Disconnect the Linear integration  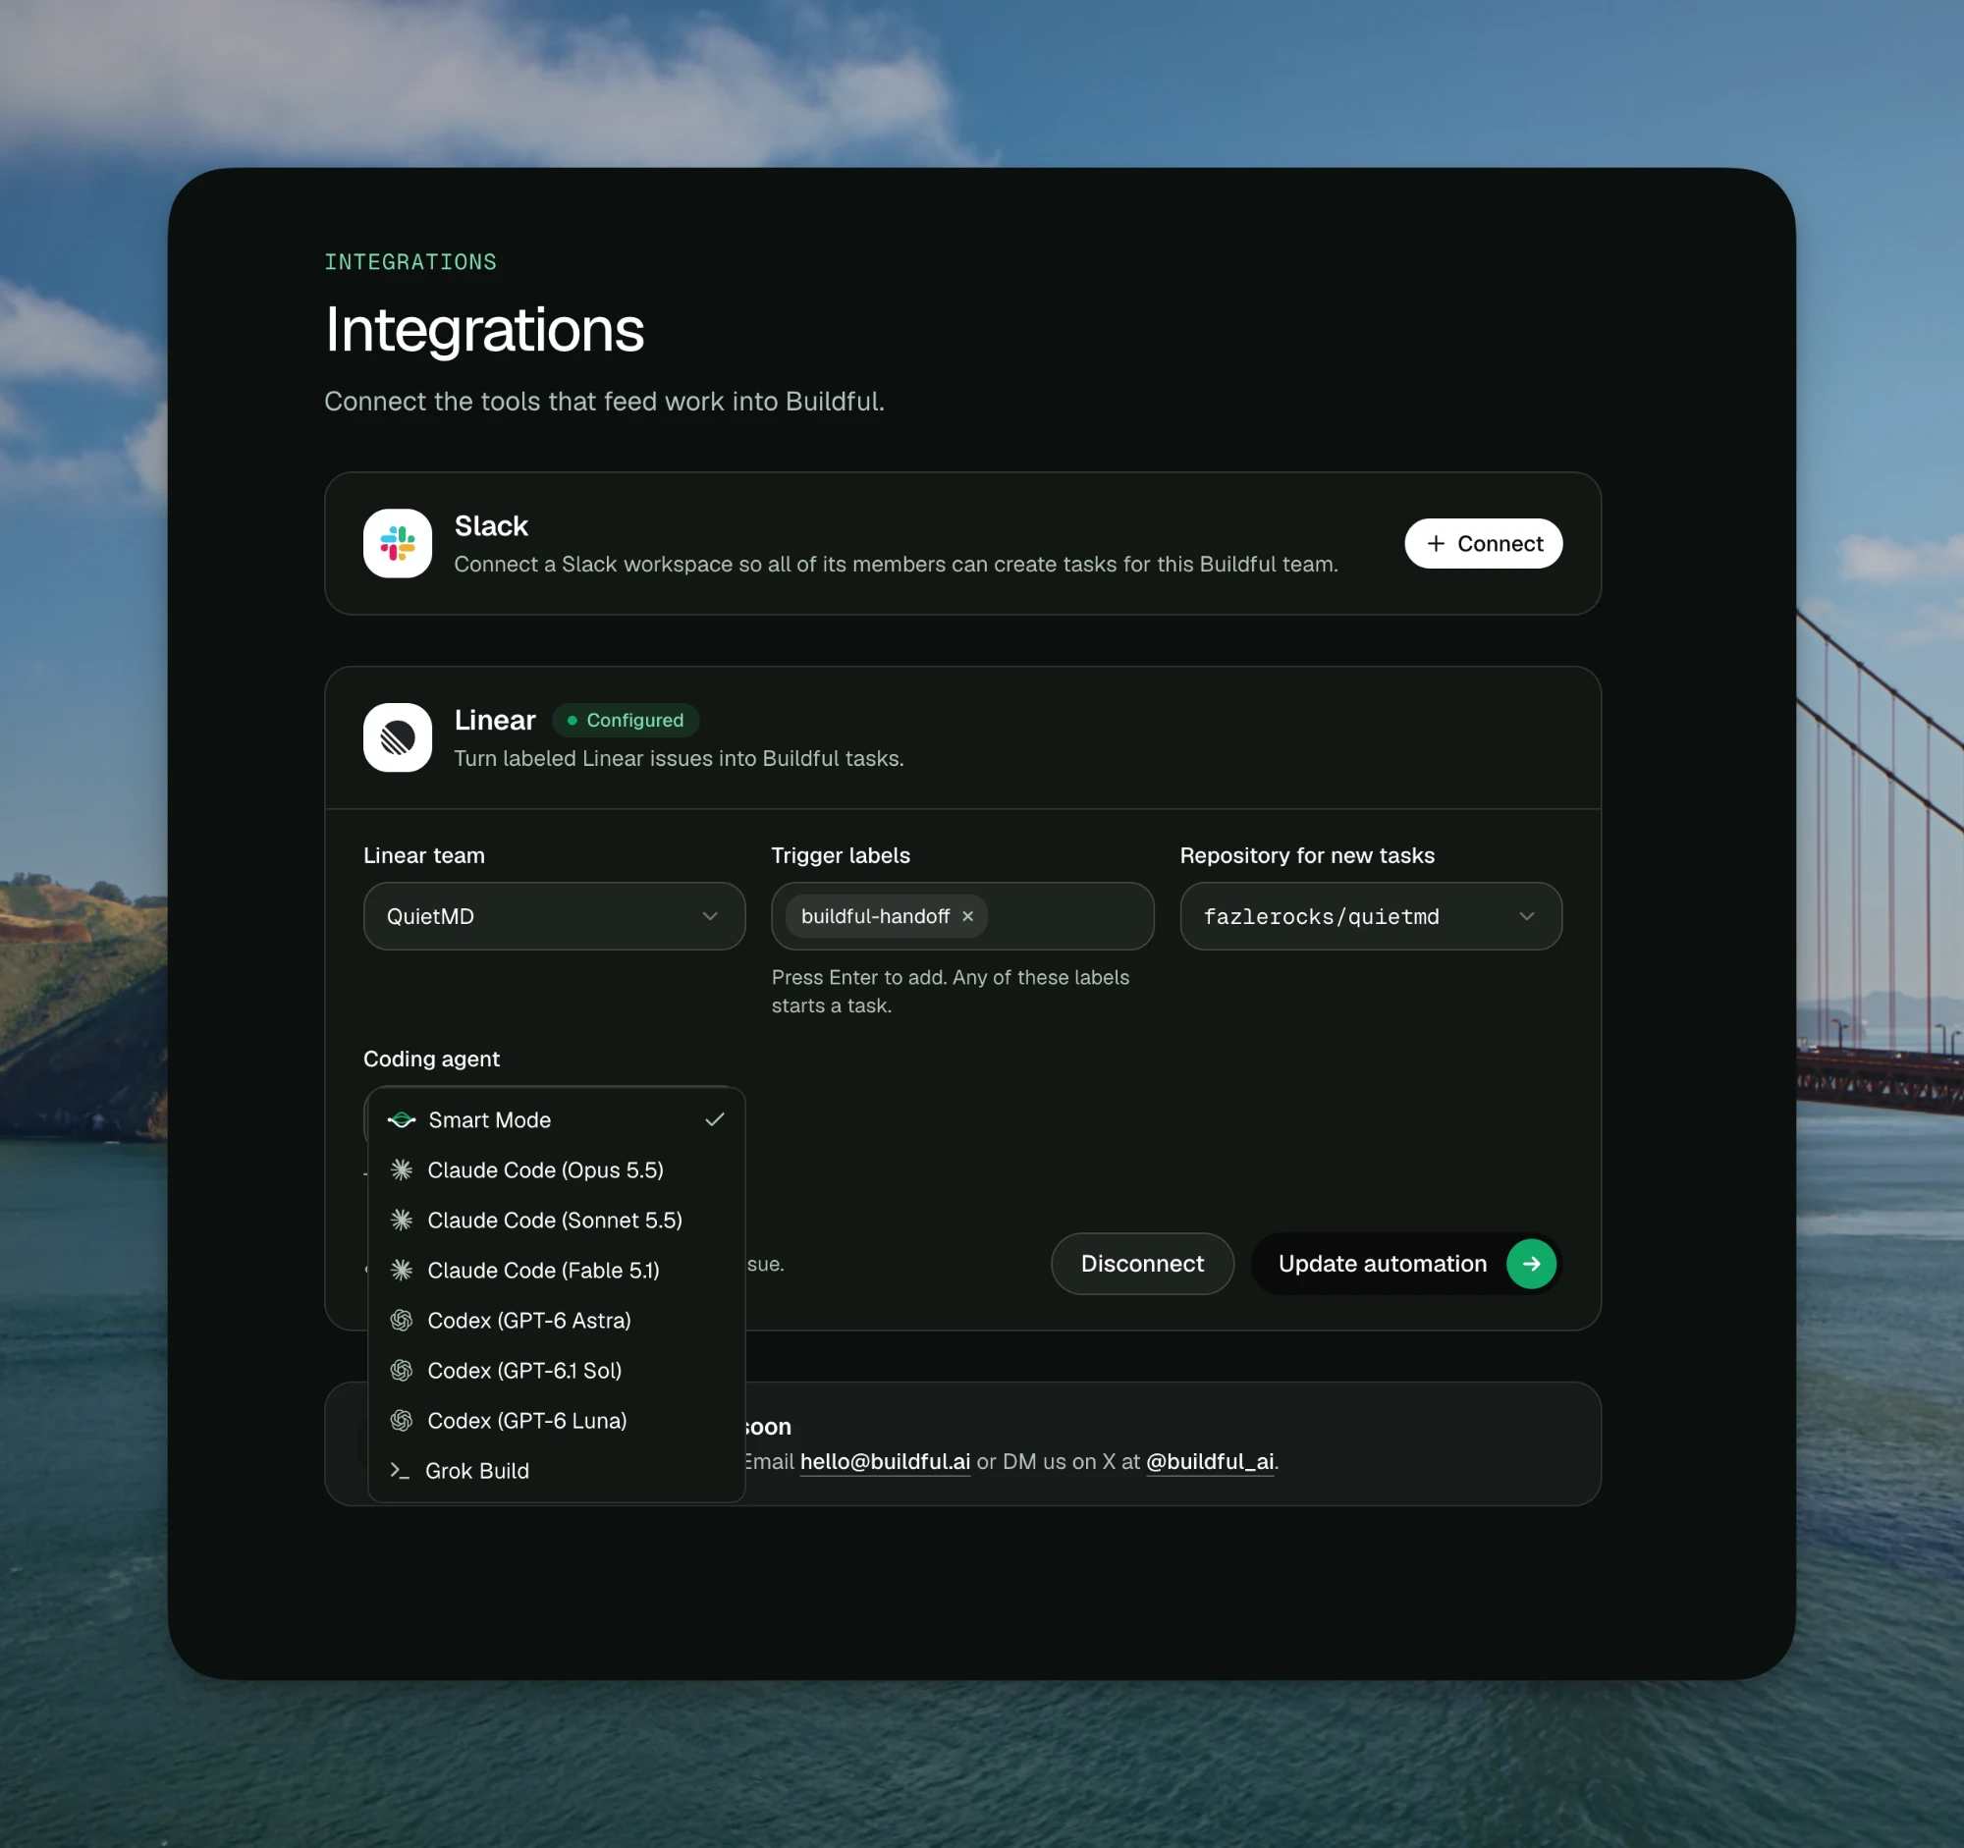1142,1264
